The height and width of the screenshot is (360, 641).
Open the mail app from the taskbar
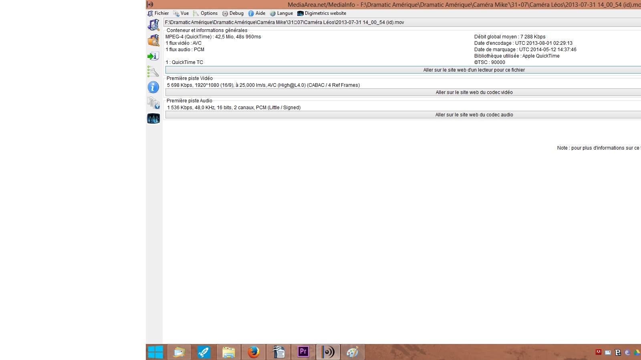[179, 352]
